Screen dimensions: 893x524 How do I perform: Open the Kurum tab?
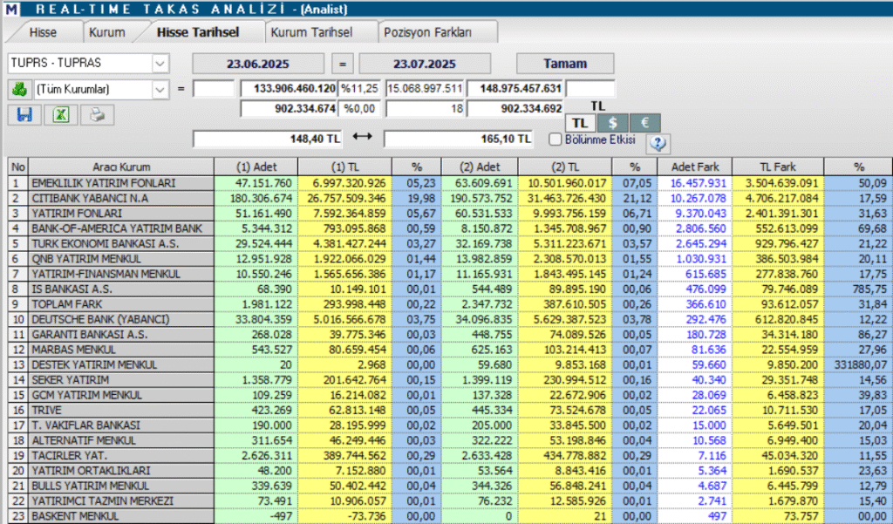pyautogui.click(x=107, y=32)
